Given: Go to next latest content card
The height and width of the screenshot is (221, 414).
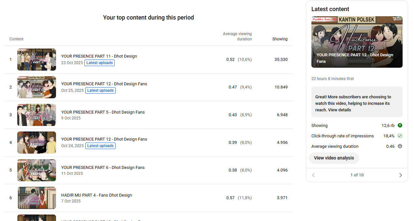Looking at the screenshot, I should point(400,175).
